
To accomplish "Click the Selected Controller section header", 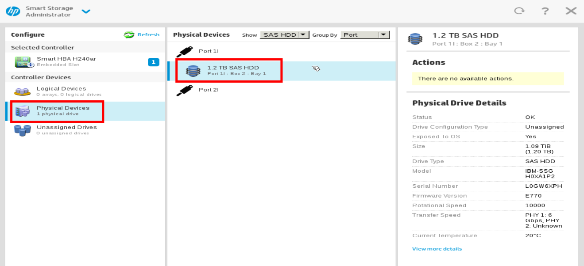I will click(43, 48).
